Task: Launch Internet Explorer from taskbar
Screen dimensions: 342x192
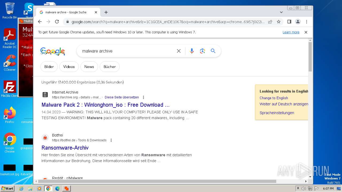Action: pos(21,189)
